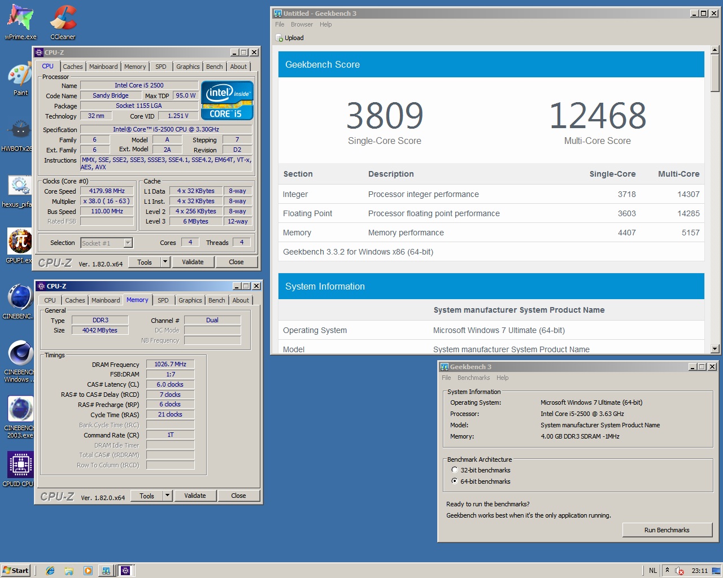Screen dimensions: 723x578
Task: Open About tab in upper CPU-Z window
Action: click(238, 67)
